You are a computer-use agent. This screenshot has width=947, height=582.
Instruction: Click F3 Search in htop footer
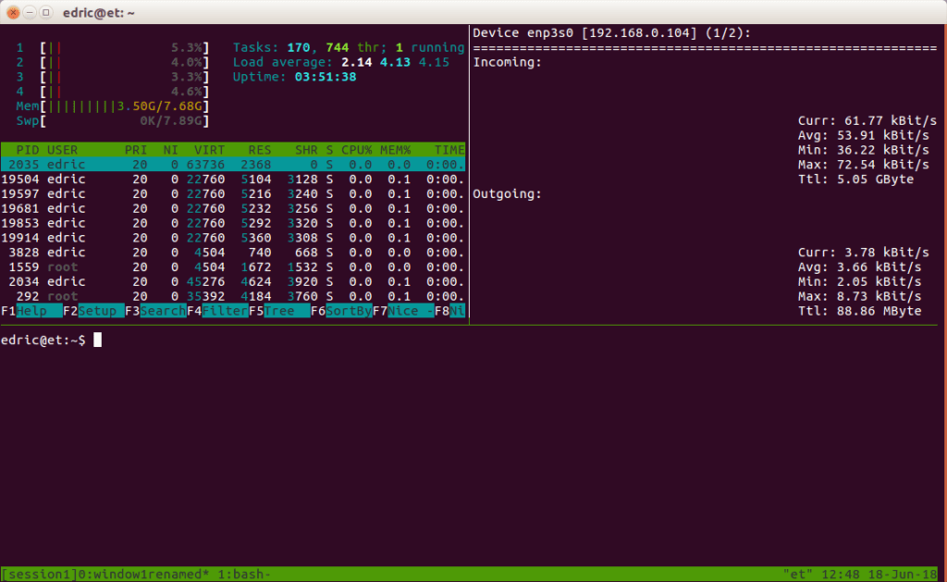pyautogui.click(x=155, y=311)
